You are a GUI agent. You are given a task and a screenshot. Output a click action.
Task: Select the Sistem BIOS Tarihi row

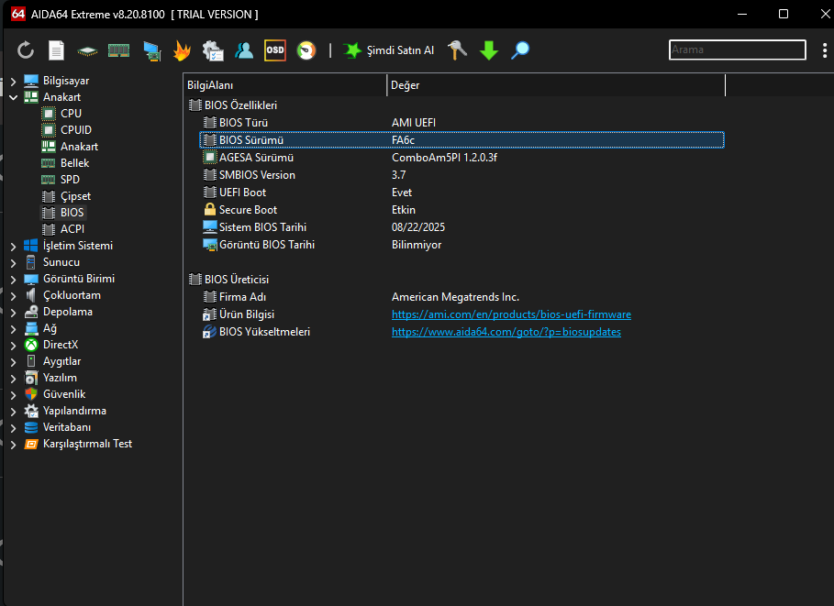pos(461,227)
